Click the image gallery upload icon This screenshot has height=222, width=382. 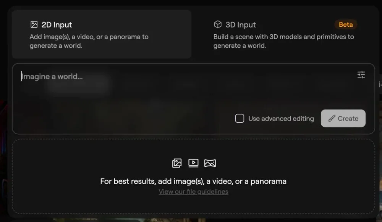click(177, 163)
